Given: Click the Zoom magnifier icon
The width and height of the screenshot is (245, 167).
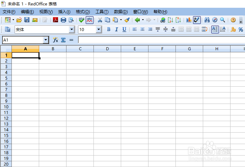Looking at the screenshot, I should point(222,20).
